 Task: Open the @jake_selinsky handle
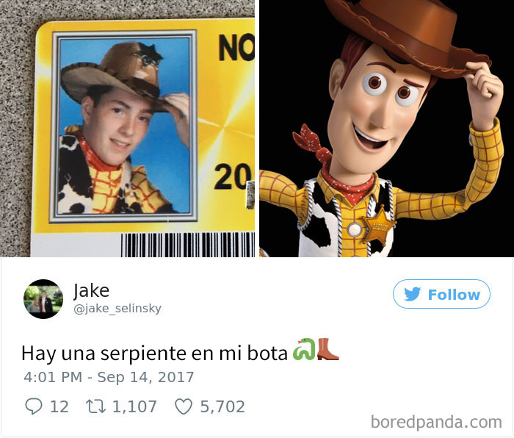coord(117,309)
